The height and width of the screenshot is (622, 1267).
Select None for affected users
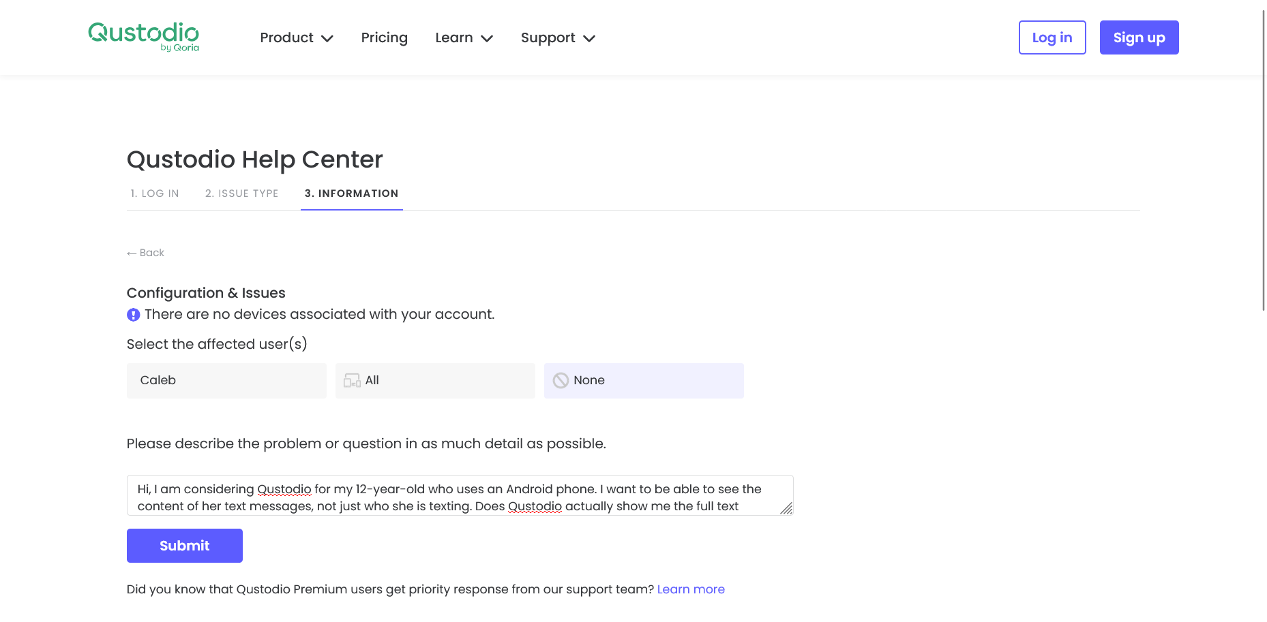pos(644,380)
